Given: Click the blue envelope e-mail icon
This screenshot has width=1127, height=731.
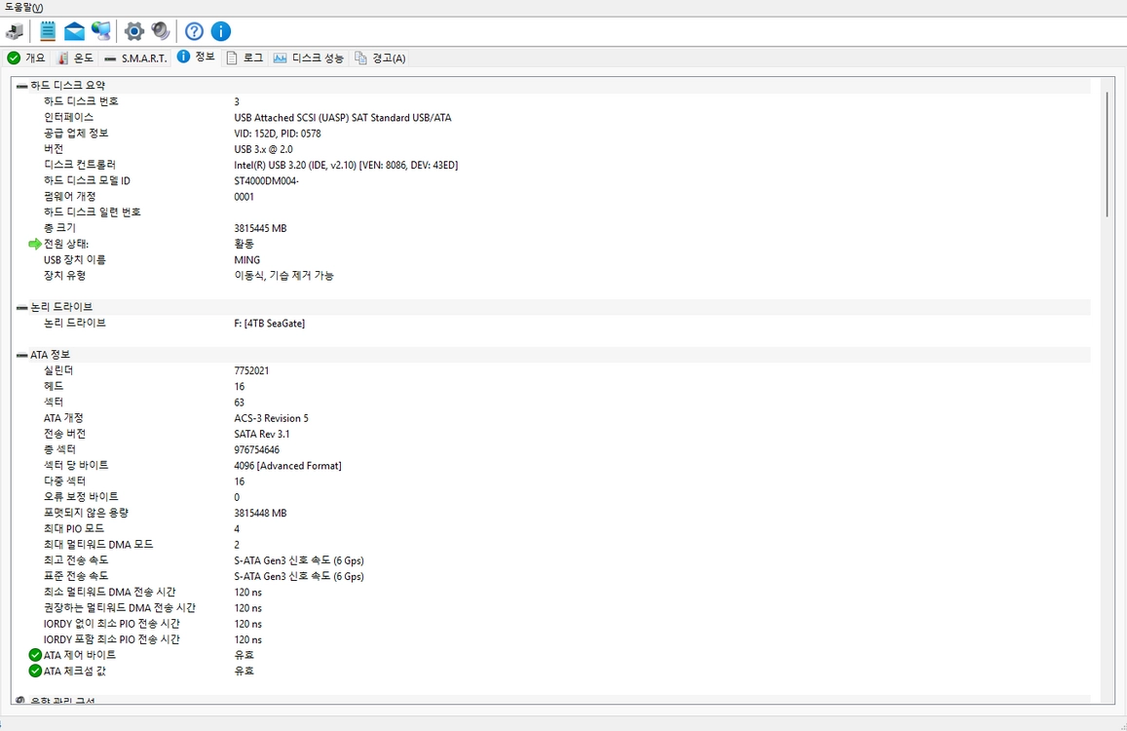Looking at the screenshot, I should [x=74, y=31].
